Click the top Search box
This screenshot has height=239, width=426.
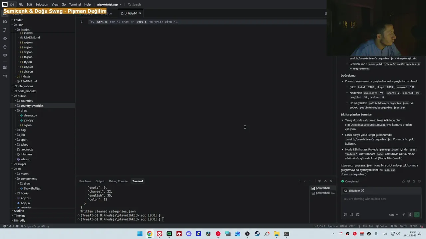[134, 5]
